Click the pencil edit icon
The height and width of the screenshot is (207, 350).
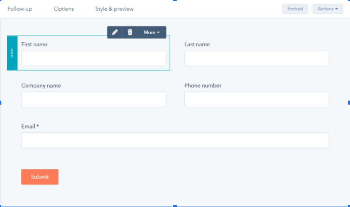[115, 32]
